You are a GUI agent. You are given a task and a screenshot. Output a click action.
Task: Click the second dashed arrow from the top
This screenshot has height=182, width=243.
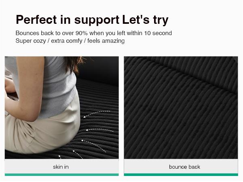click(99, 130)
